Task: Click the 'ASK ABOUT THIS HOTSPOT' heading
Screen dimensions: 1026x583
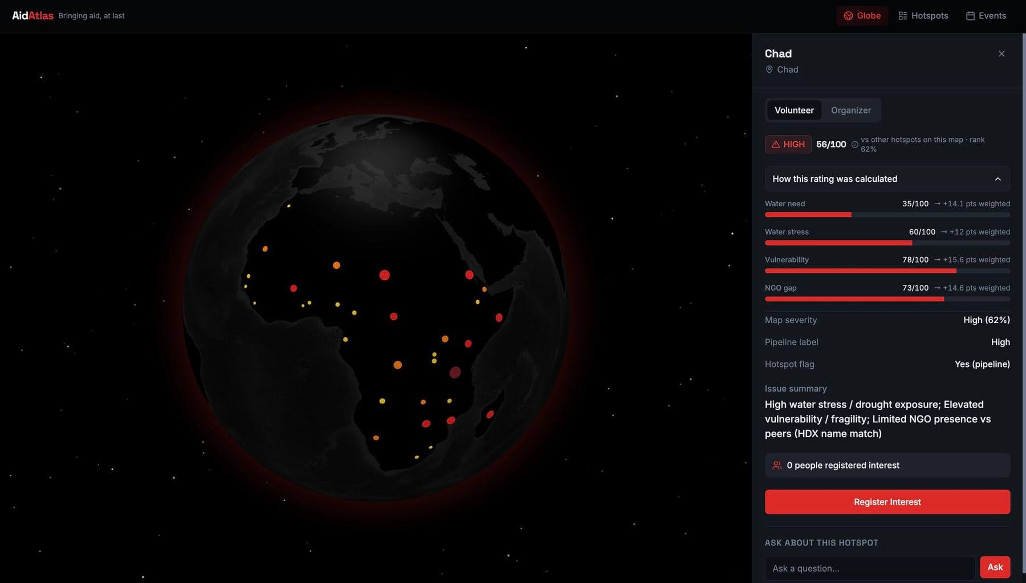Action: point(821,543)
